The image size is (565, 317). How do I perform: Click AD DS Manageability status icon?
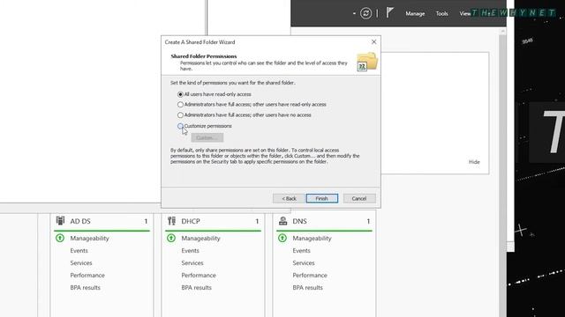60,238
